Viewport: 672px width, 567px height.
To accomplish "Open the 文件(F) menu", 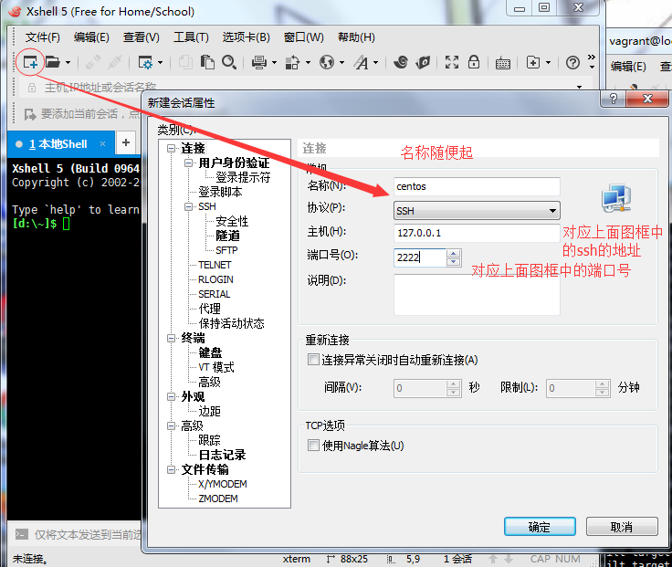I will click(x=42, y=37).
